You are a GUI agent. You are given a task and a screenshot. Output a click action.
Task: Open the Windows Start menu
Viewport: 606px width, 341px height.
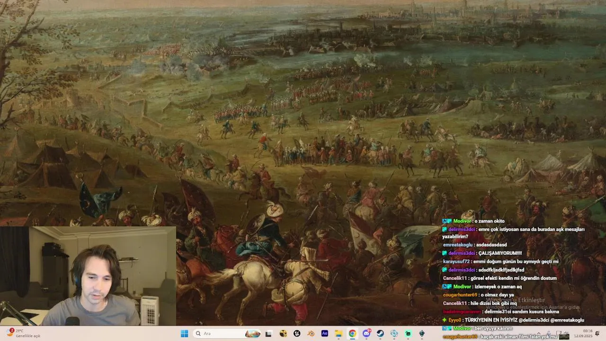[184, 333]
